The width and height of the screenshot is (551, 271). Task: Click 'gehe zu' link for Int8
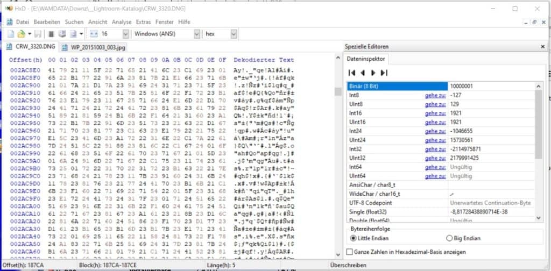(x=435, y=95)
